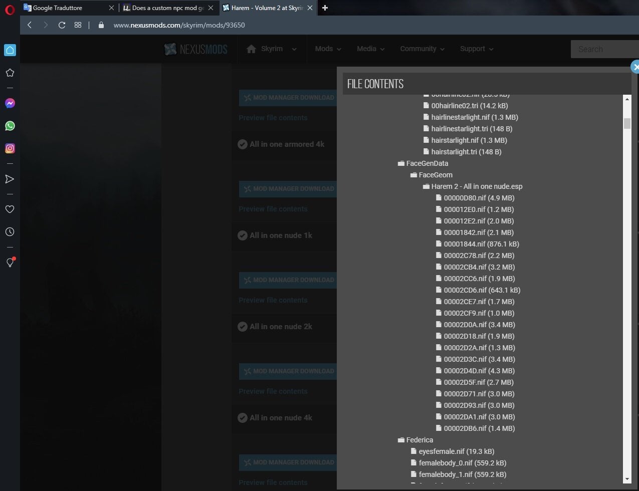
Task: Open the Community dropdown menu
Action: [422, 49]
